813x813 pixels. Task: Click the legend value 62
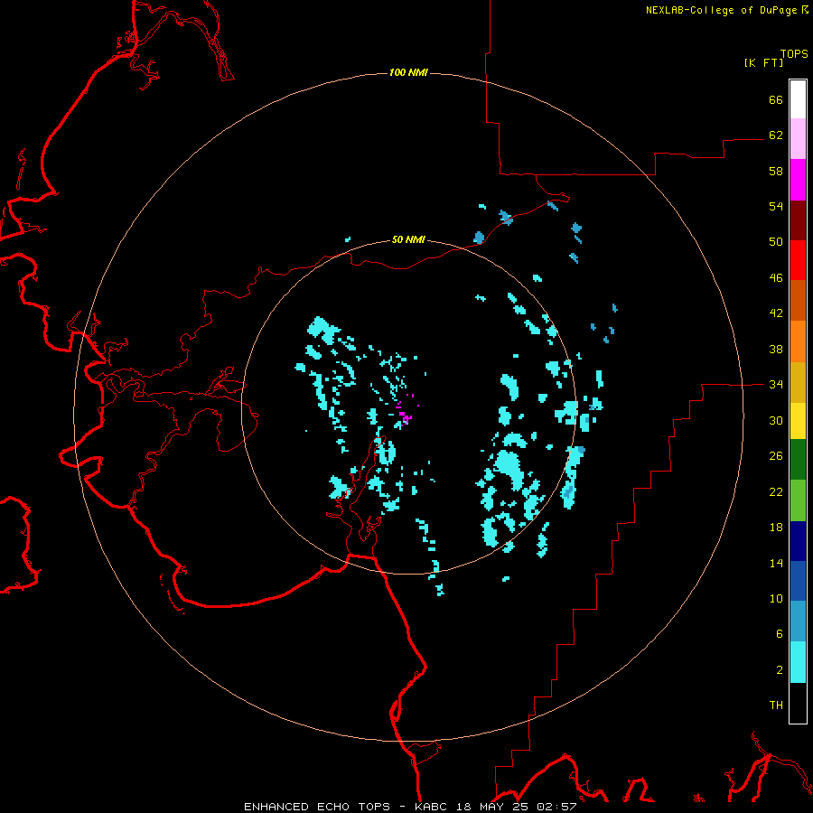(x=776, y=135)
